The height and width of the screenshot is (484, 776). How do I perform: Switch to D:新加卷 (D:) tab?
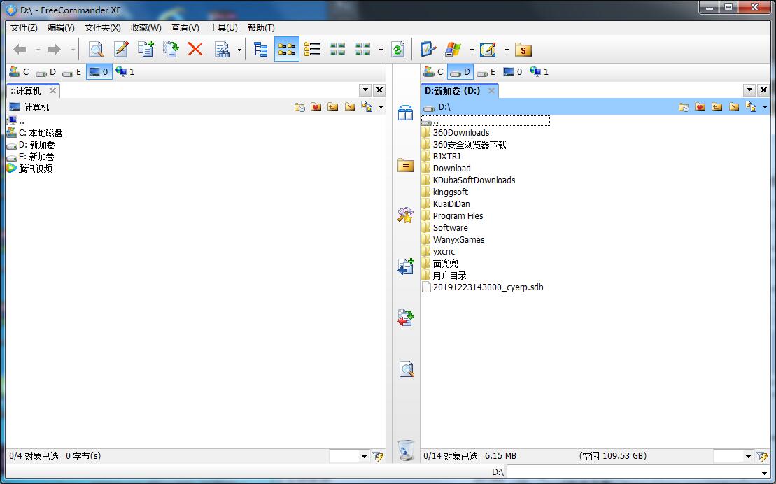coord(452,90)
